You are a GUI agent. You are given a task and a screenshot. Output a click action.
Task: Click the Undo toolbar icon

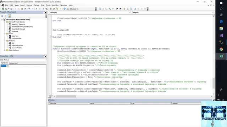[x=29, y=9]
